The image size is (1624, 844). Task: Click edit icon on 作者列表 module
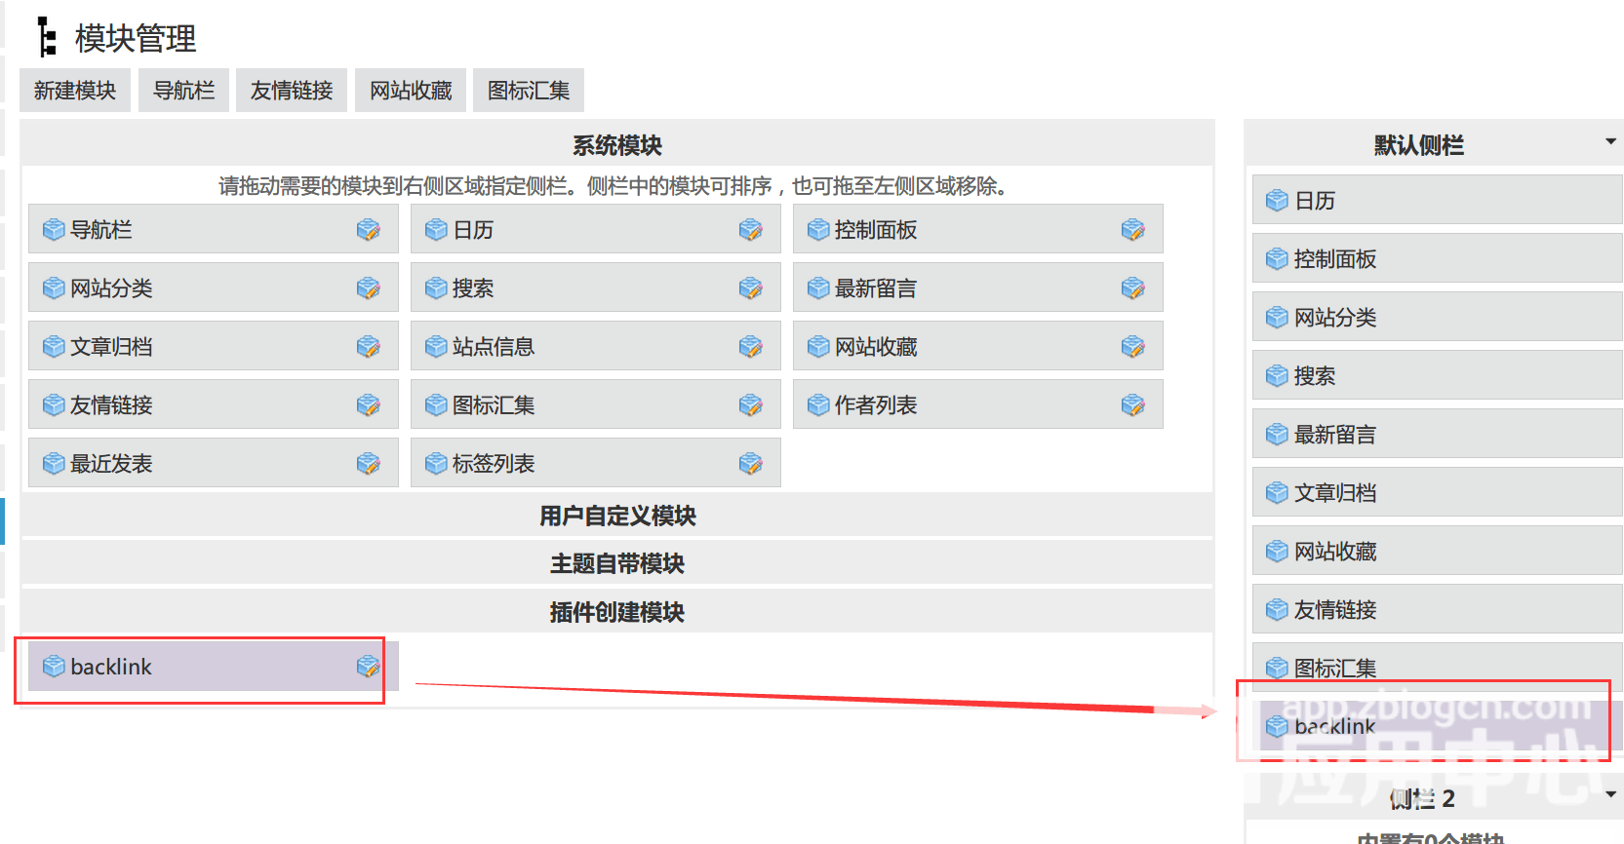(x=1132, y=405)
